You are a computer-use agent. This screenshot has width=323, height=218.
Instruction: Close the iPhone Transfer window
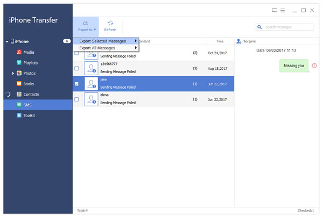point(312,10)
